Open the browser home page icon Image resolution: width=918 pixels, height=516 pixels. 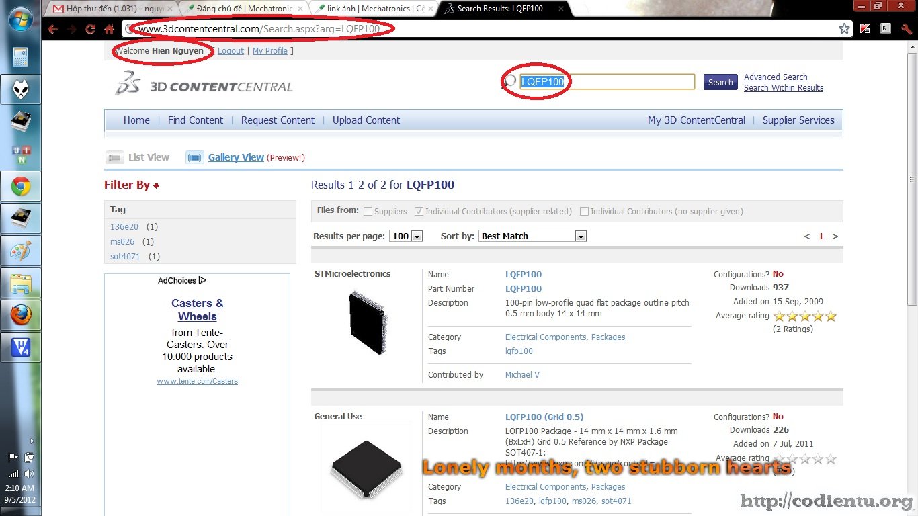coord(109,29)
